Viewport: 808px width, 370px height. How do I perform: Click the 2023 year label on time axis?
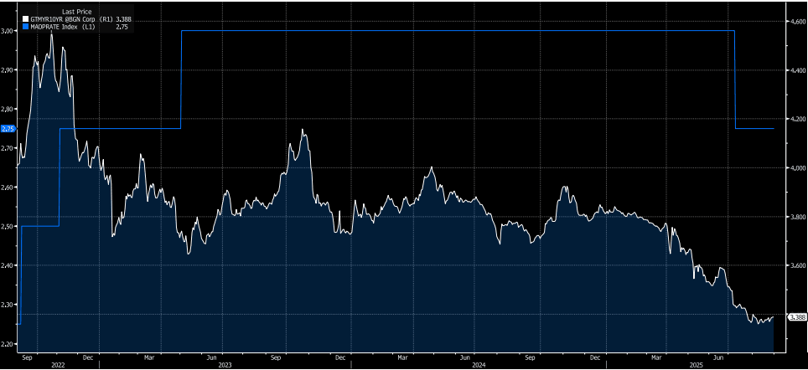(226, 364)
